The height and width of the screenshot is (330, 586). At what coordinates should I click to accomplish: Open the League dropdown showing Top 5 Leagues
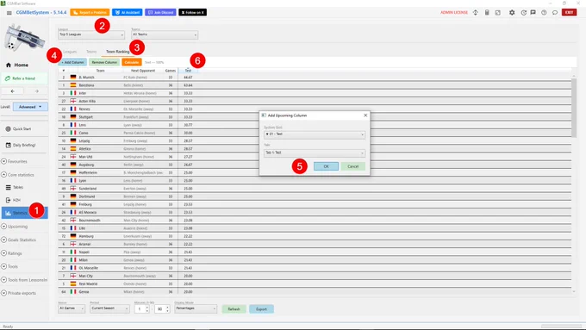91,34
